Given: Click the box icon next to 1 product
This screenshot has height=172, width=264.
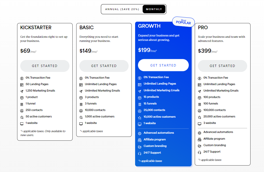Looking at the screenshot, I should coord(22,98).
